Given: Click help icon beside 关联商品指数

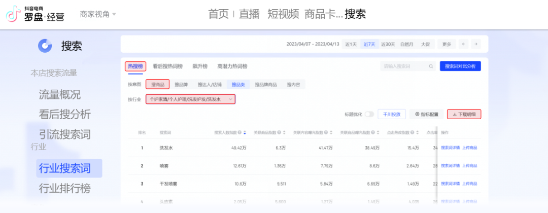Looking at the screenshot, I should (279, 133).
